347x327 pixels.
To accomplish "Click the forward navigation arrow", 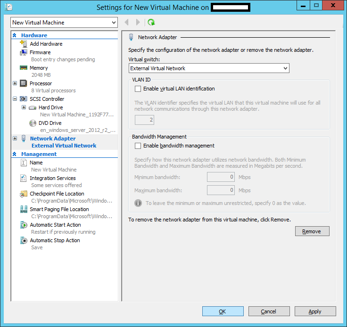I will (138, 22).
